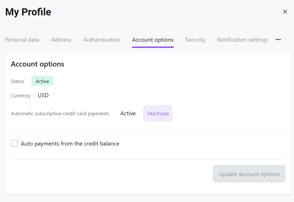
Task: Switch to the Personal data tab
Action: point(22,40)
